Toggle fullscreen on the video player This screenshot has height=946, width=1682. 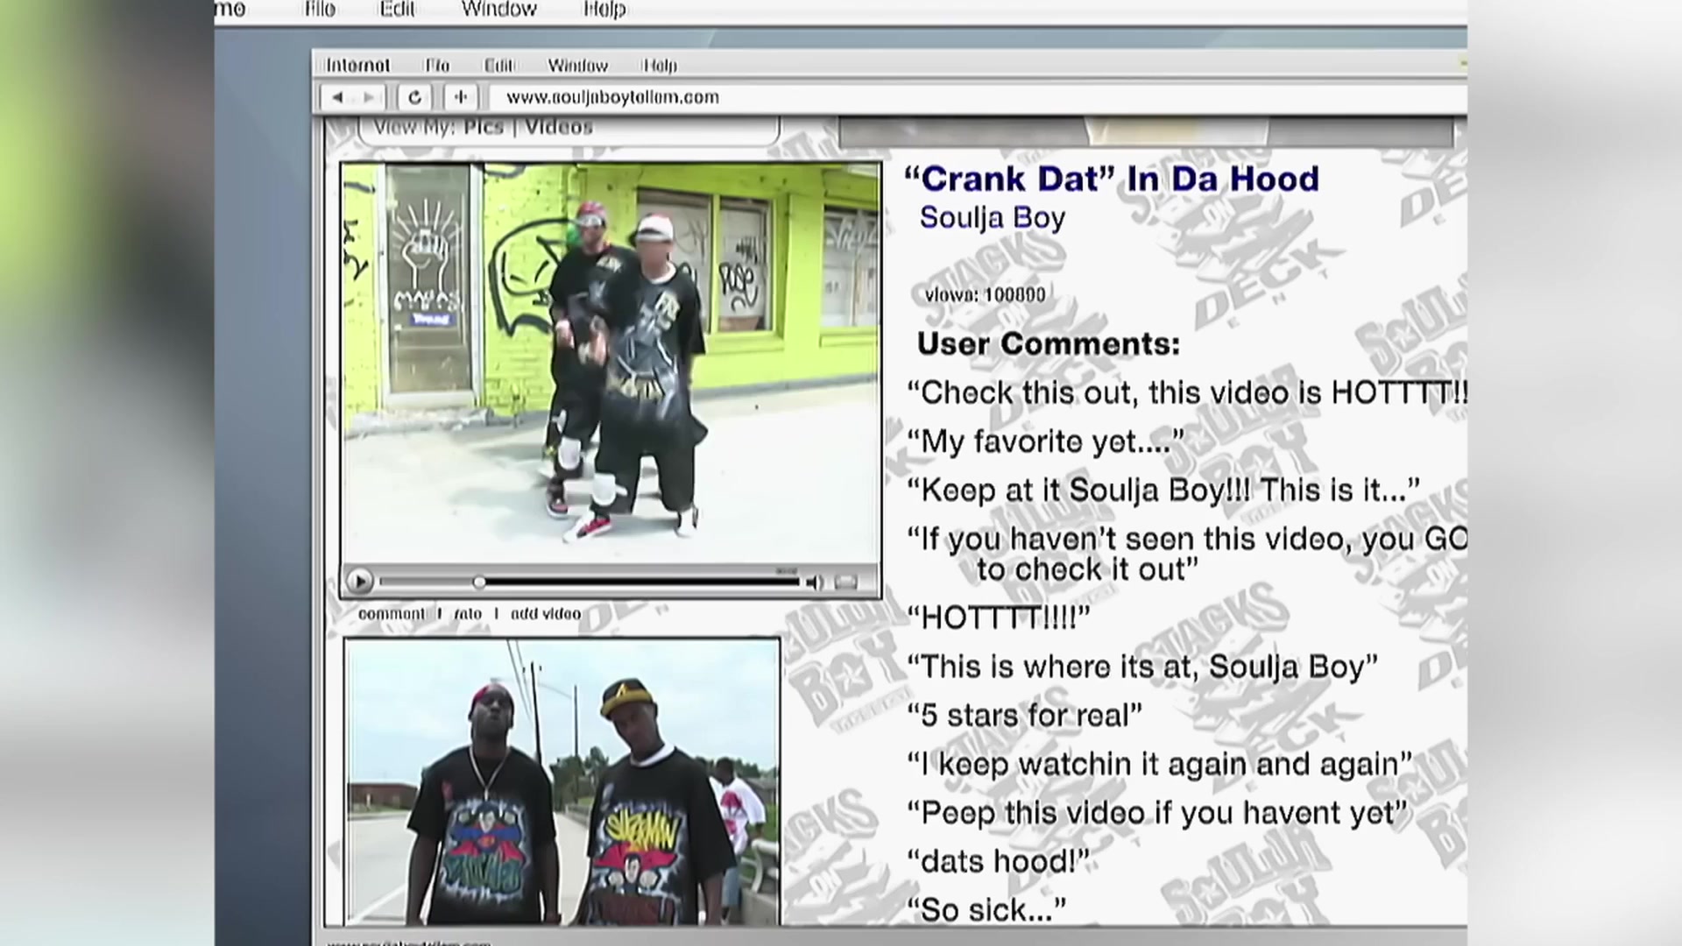coord(846,582)
